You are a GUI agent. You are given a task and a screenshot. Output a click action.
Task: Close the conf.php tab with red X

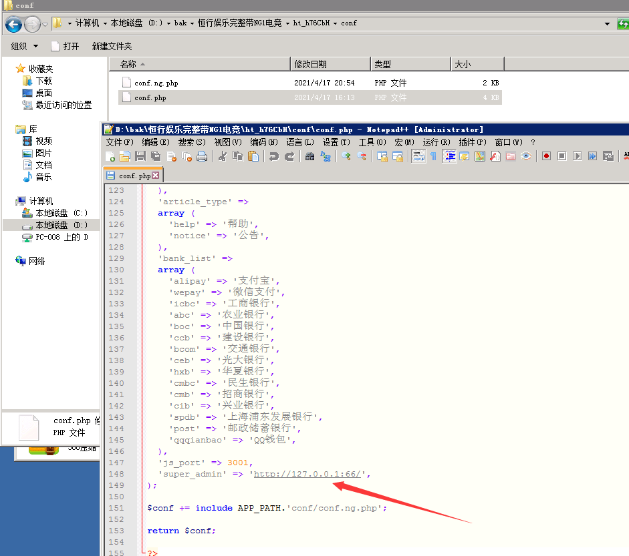pyautogui.click(x=156, y=176)
